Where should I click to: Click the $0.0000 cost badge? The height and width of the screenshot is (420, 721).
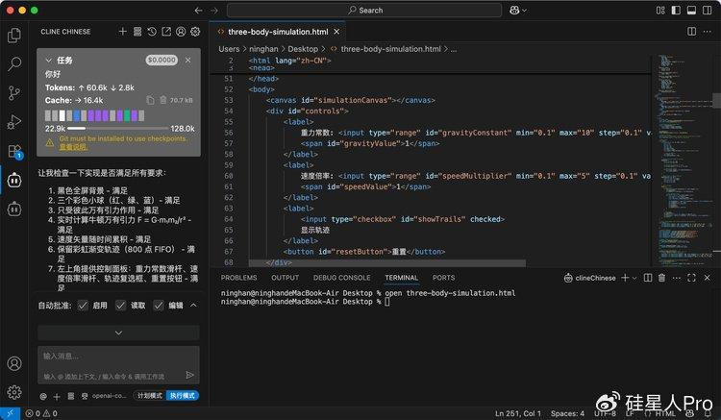point(162,61)
